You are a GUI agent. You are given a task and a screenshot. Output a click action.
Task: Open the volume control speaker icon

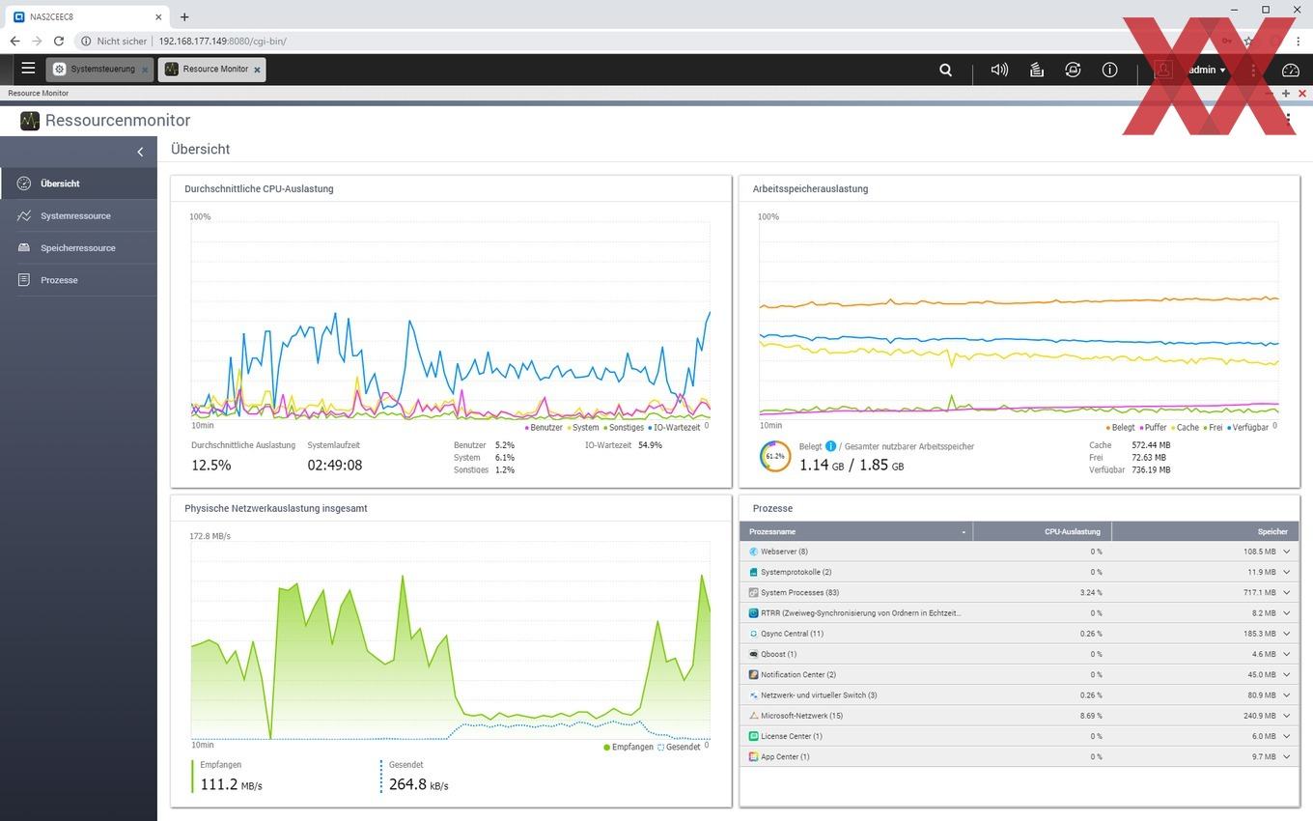click(999, 70)
